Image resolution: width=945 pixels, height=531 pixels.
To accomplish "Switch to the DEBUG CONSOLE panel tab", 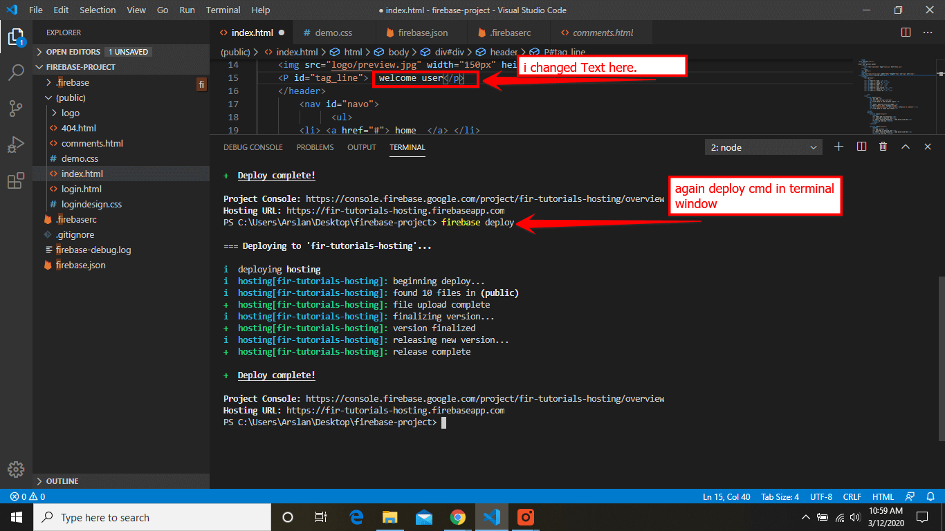I will 253,147.
